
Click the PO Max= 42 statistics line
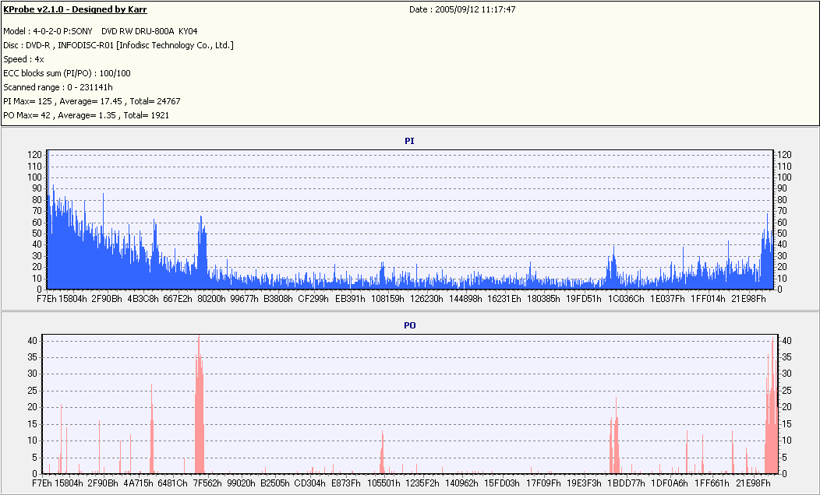click(x=87, y=115)
